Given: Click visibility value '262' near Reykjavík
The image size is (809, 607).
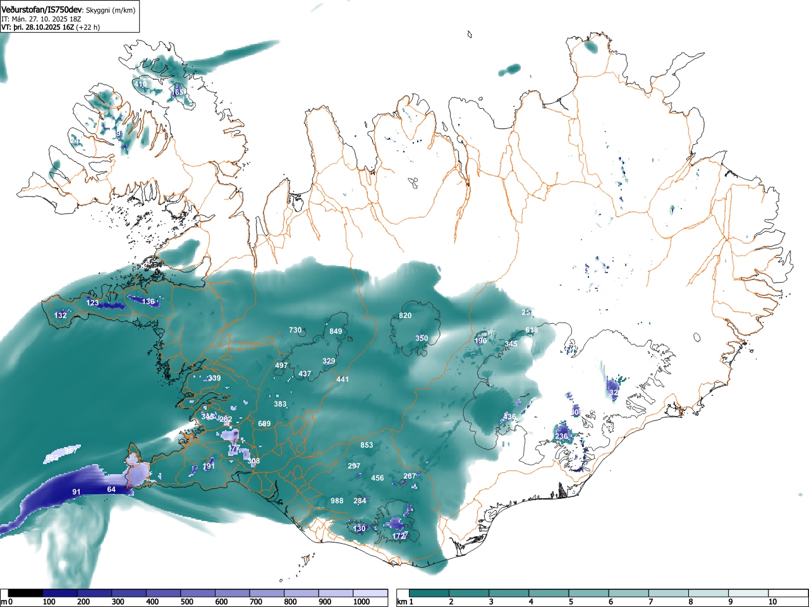Looking at the screenshot, I should coord(226,420).
